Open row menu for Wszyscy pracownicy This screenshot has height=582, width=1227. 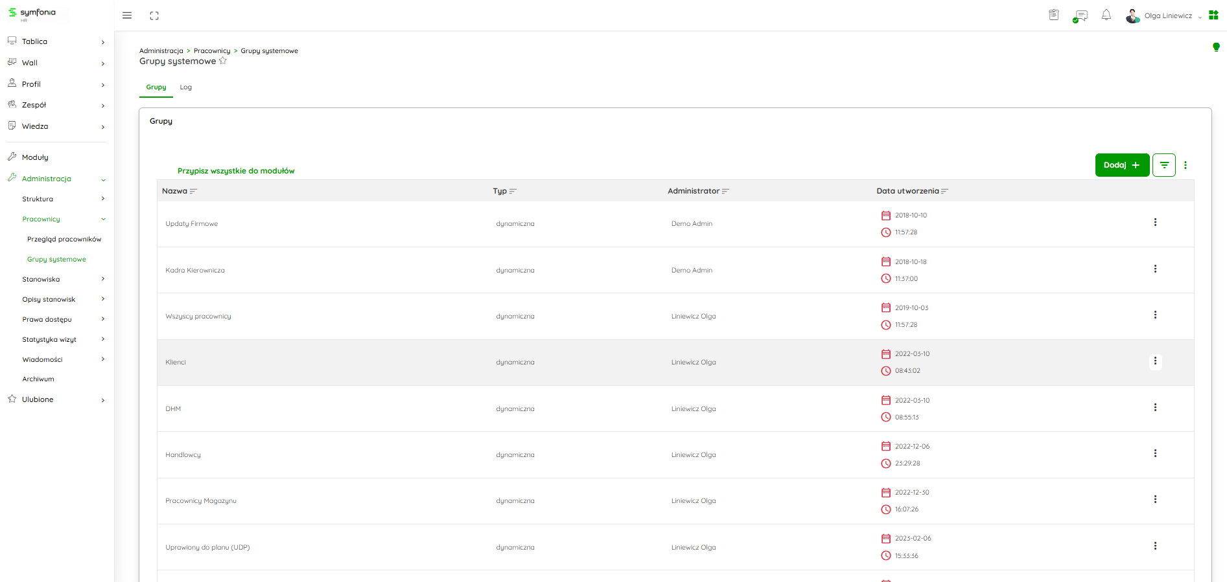1155,315
